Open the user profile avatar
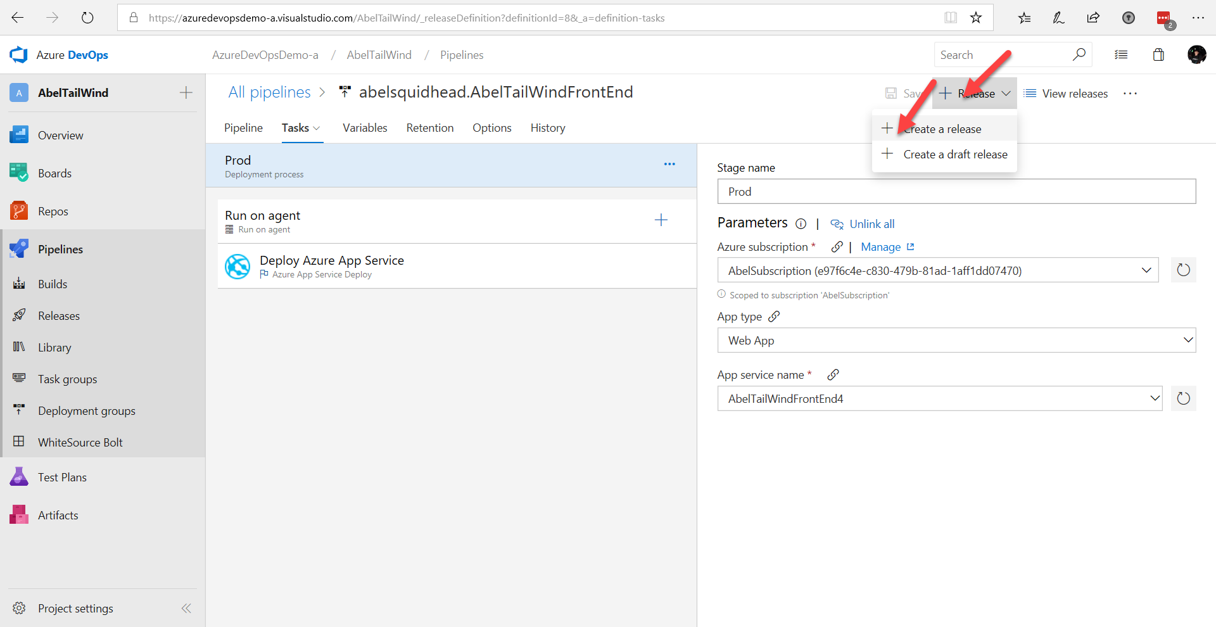This screenshot has height=627, width=1216. click(x=1196, y=55)
